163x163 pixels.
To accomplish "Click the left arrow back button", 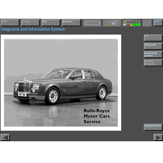I will click(5, 137).
